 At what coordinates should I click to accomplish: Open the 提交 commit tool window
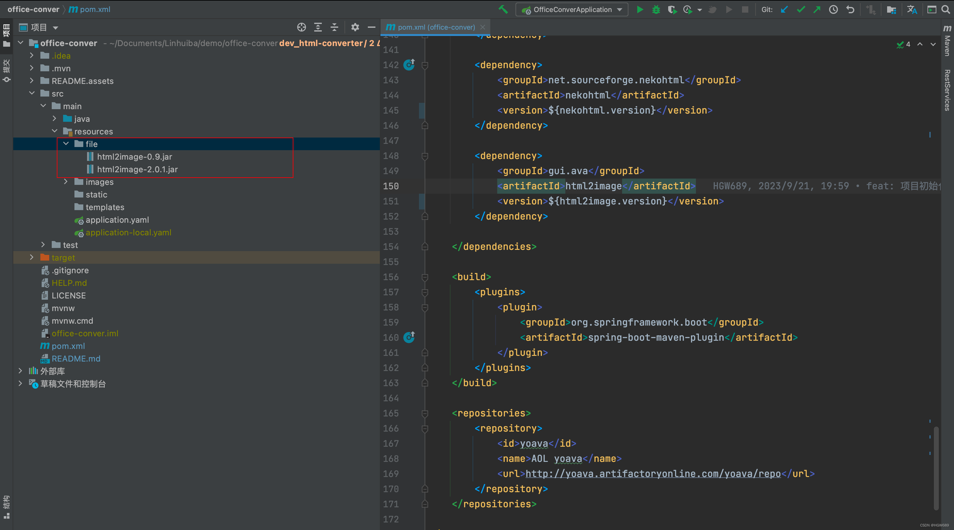(7, 71)
